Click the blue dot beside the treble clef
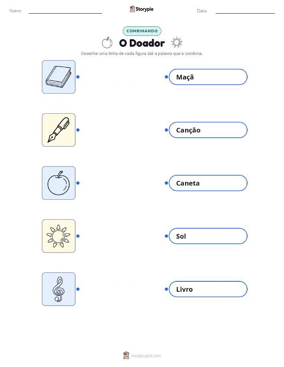The image size is (284, 367). [78, 289]
